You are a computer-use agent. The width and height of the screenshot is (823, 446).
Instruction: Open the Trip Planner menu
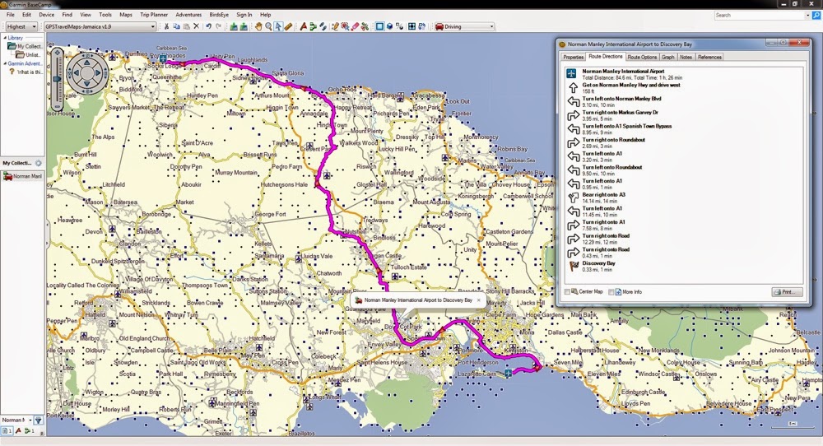click(154, 15)
